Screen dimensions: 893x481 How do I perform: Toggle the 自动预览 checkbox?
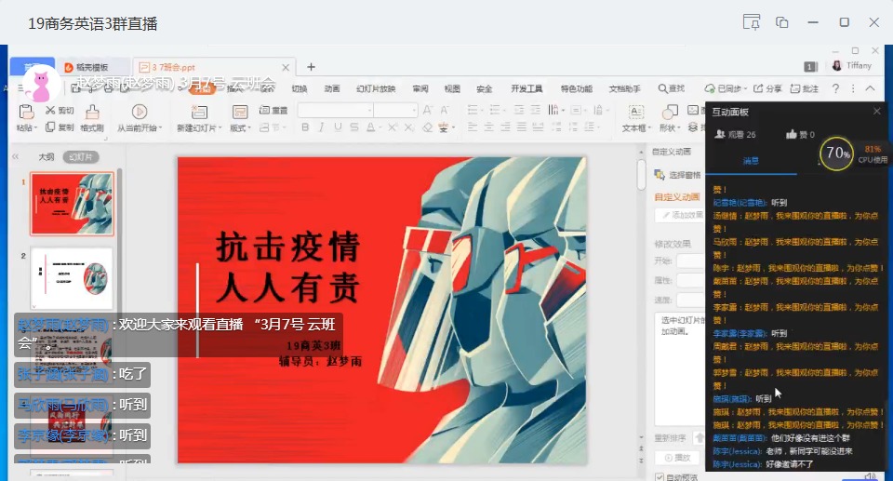click(x=659, y=476)
